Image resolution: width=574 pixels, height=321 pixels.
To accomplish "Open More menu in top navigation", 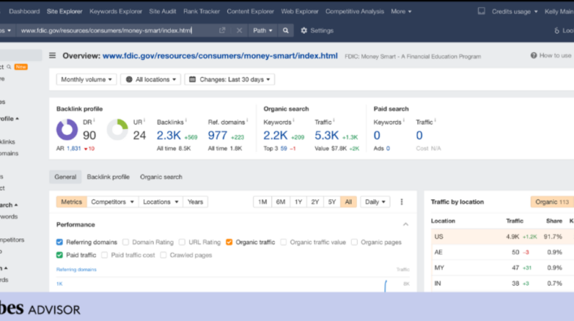I will click(401, 12).
